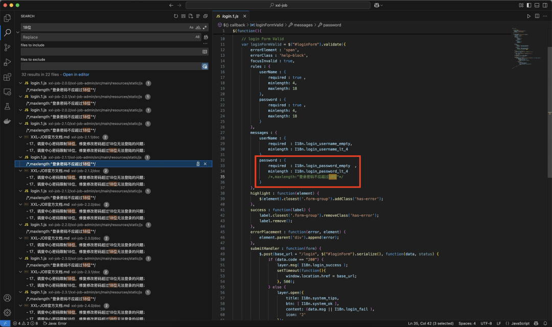Switch search results to tree view
This screenshot has height=327, width=552.
coord(198,16)
